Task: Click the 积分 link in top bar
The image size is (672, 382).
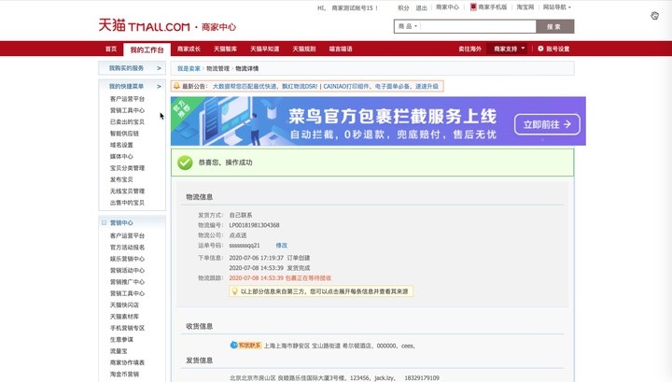Action: point(403,7)
